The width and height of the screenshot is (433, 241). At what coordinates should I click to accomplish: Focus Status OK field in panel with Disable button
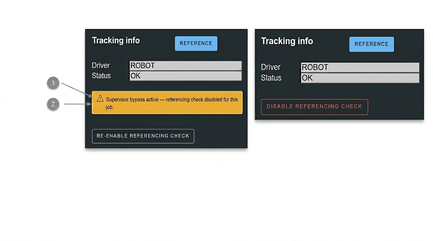coord(360,78)
